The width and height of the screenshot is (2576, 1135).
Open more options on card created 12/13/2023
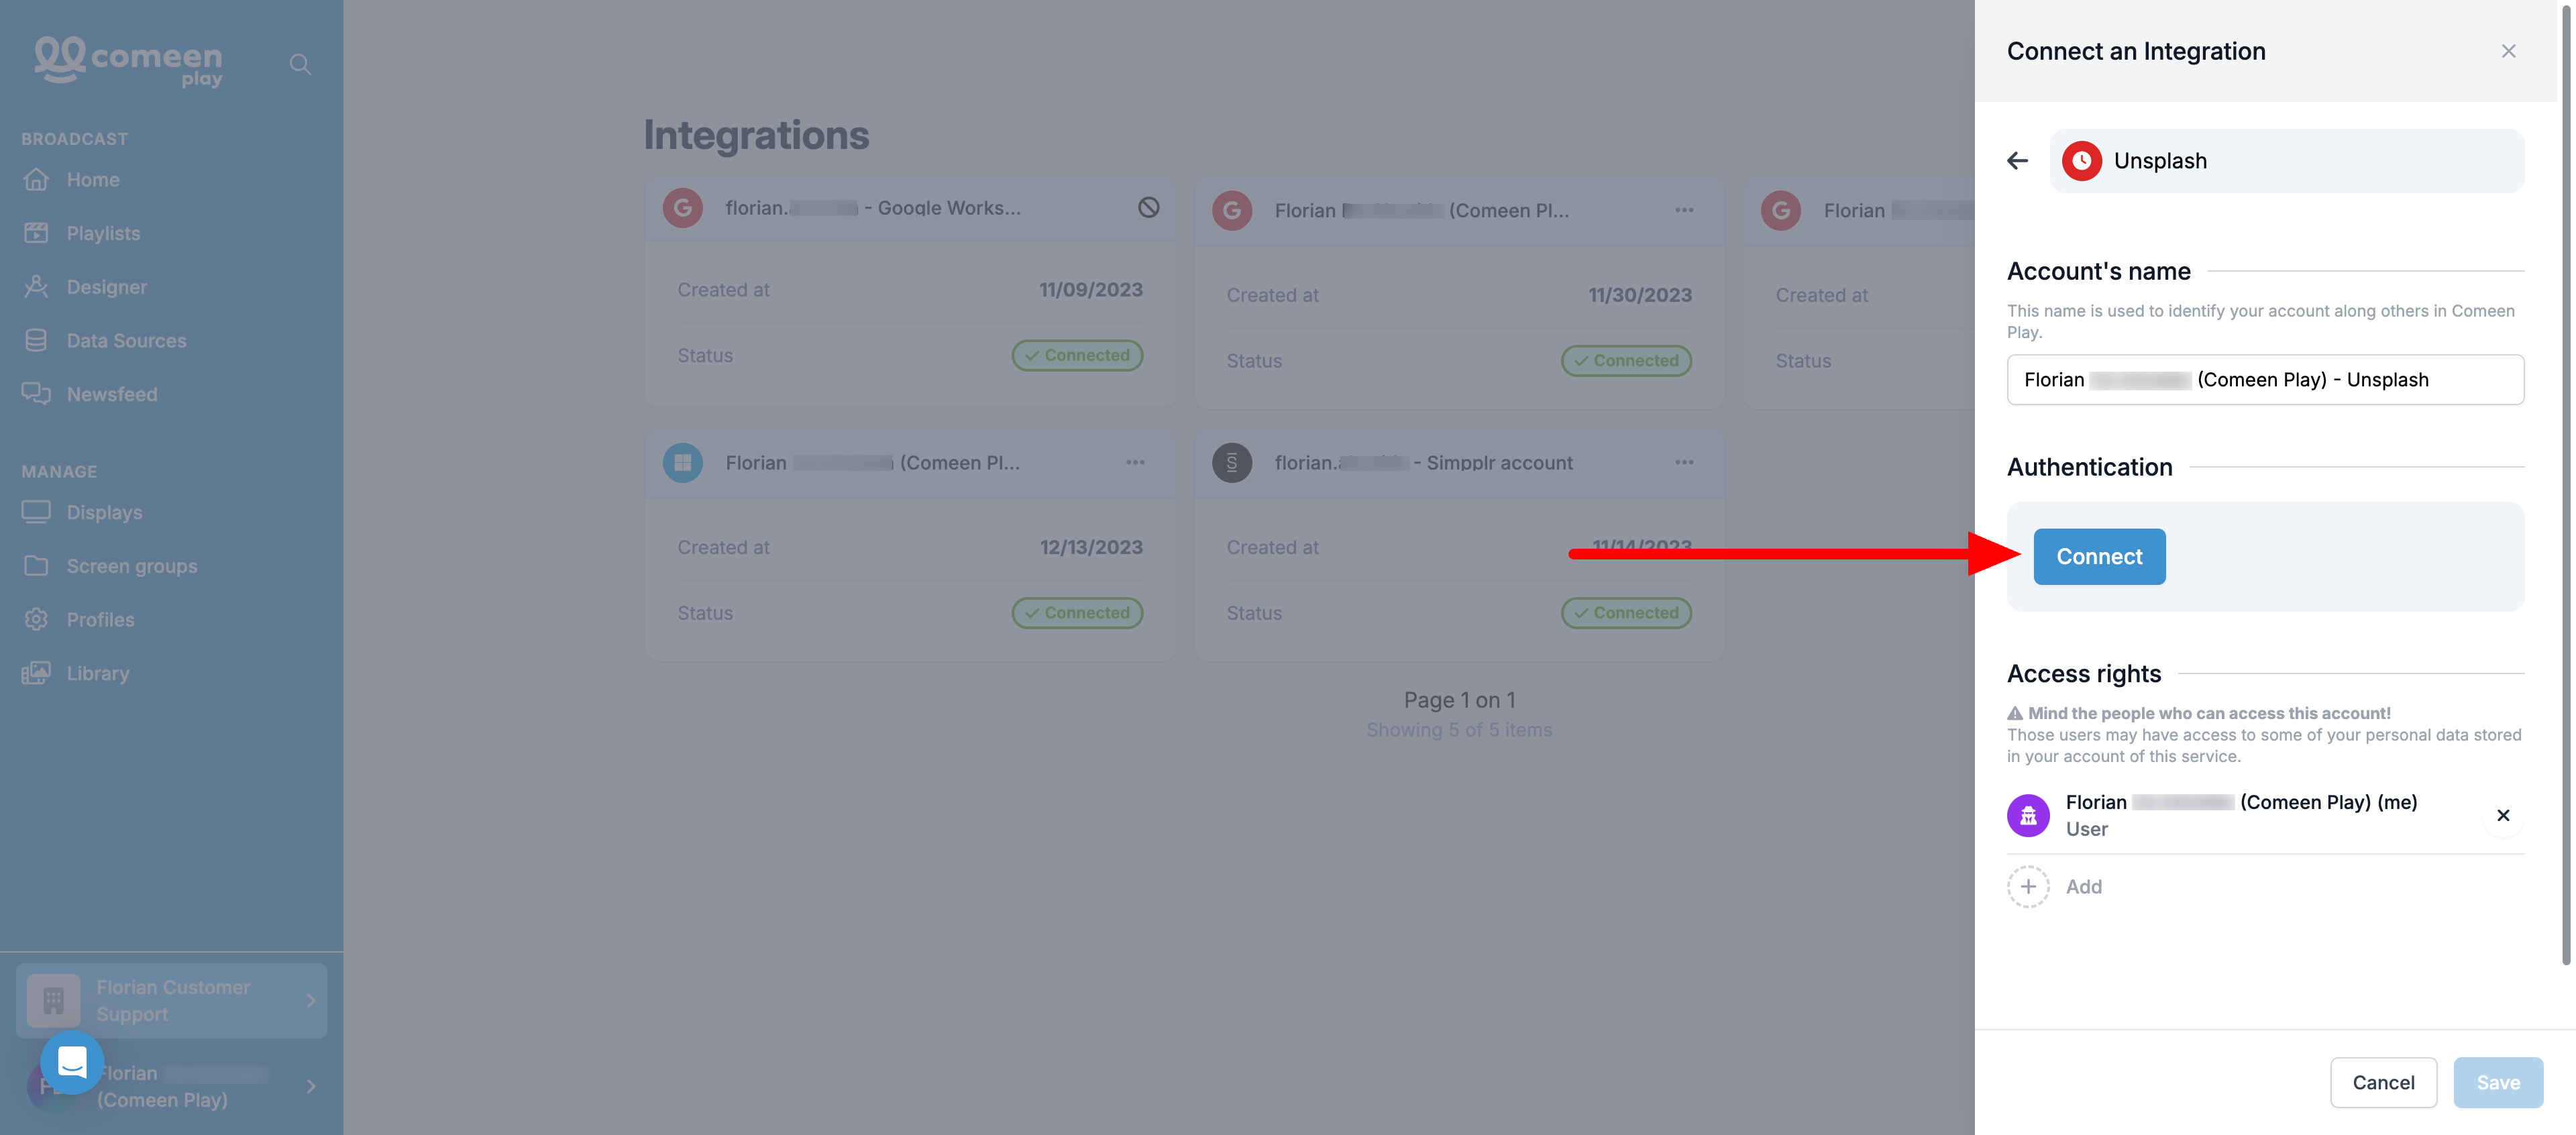1135,463
